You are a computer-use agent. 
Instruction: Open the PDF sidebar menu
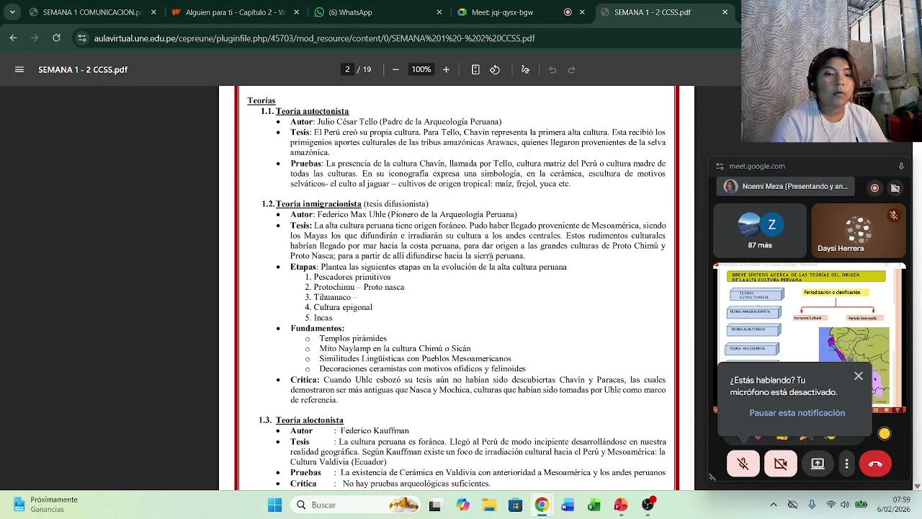(x=19, y=70)
